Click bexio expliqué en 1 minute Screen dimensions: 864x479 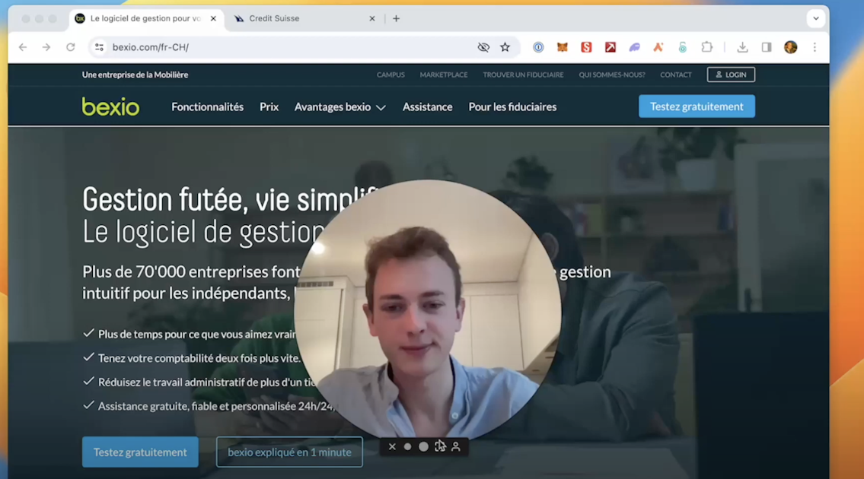point(289,452)
